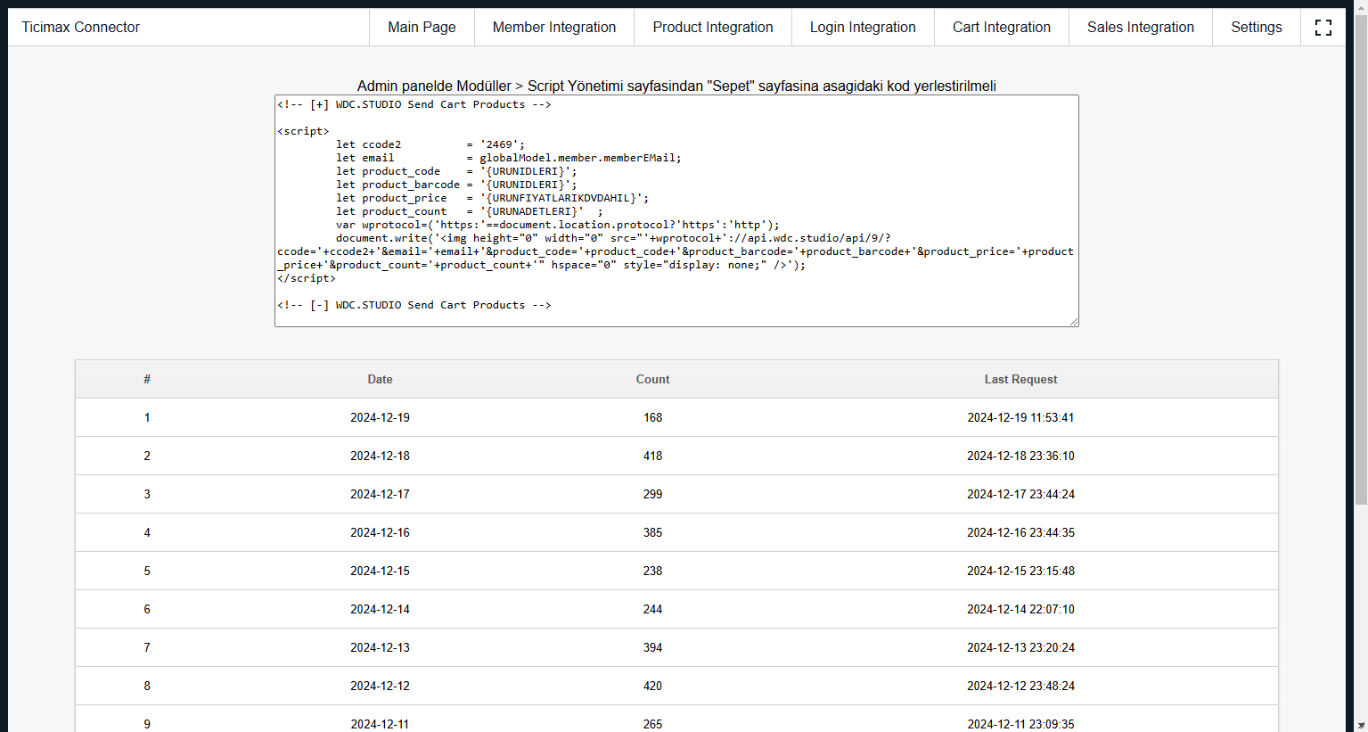Viewport: 1368px width, 732px height.
Task: Click count value 385
Action: click(x=653, y=532)
